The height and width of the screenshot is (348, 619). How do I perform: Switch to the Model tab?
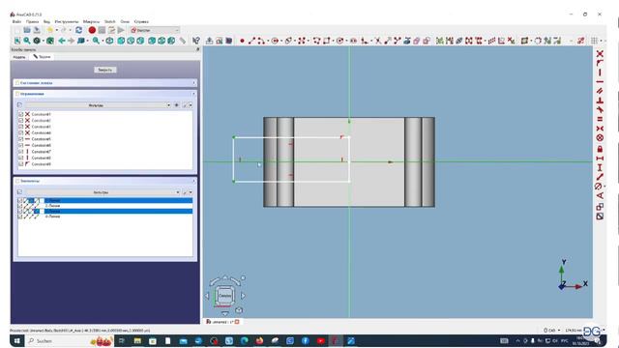pos(19,57)
